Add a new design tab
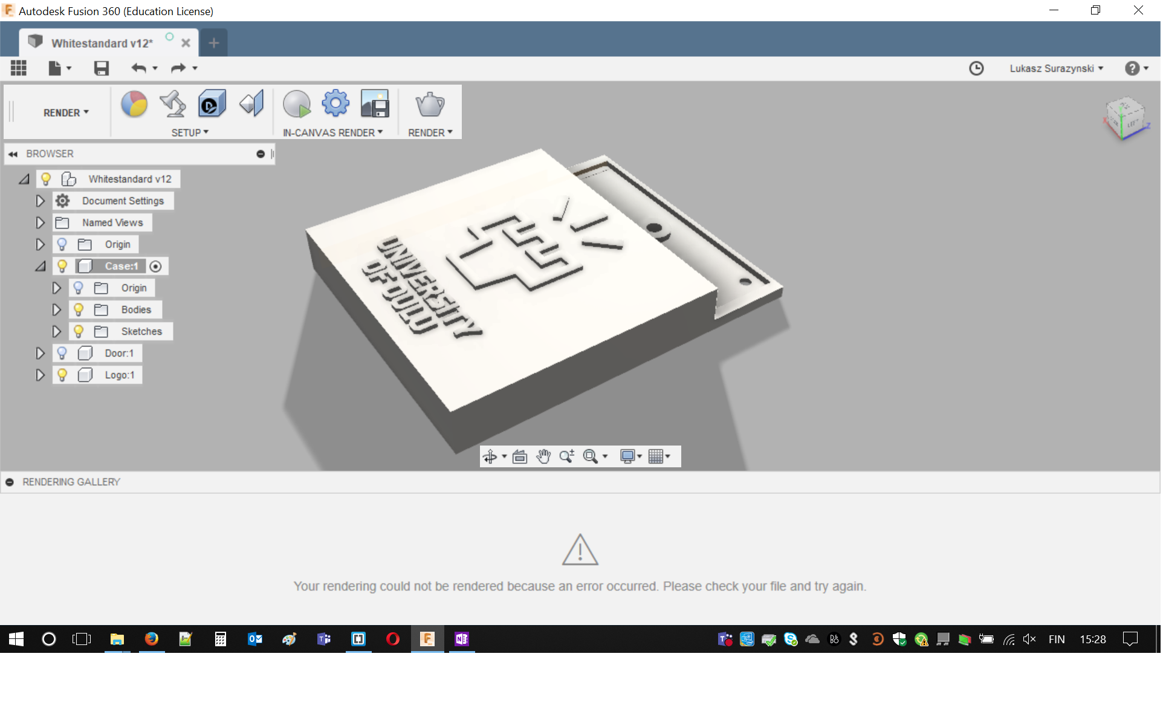Screen dimensions: 1163x723 [213, 42]
